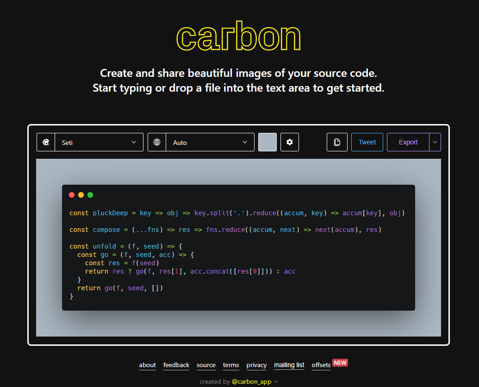Click the 'return res ? go(...)' code line
This screenshot has width=479, height=387.
[x=190, y=271]
